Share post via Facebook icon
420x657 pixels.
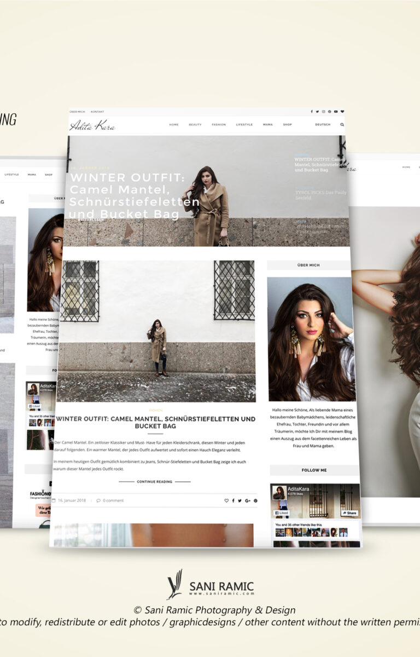click(x=234, y=500)
